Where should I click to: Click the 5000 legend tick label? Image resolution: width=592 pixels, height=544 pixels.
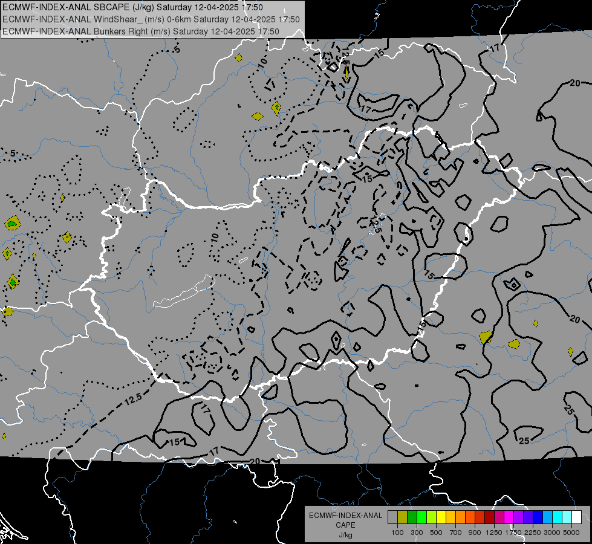click(x=571, y=533)
